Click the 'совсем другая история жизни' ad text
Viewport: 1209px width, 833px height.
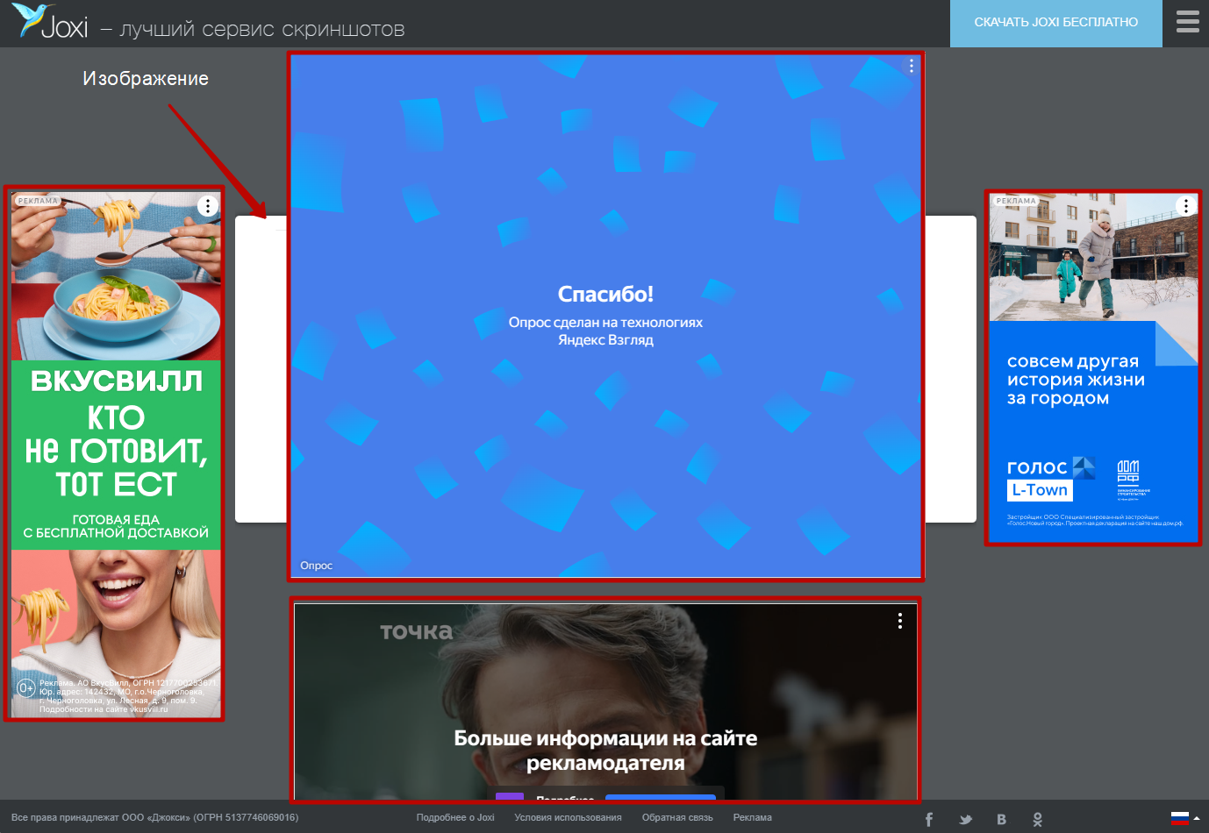point(1076,380)
